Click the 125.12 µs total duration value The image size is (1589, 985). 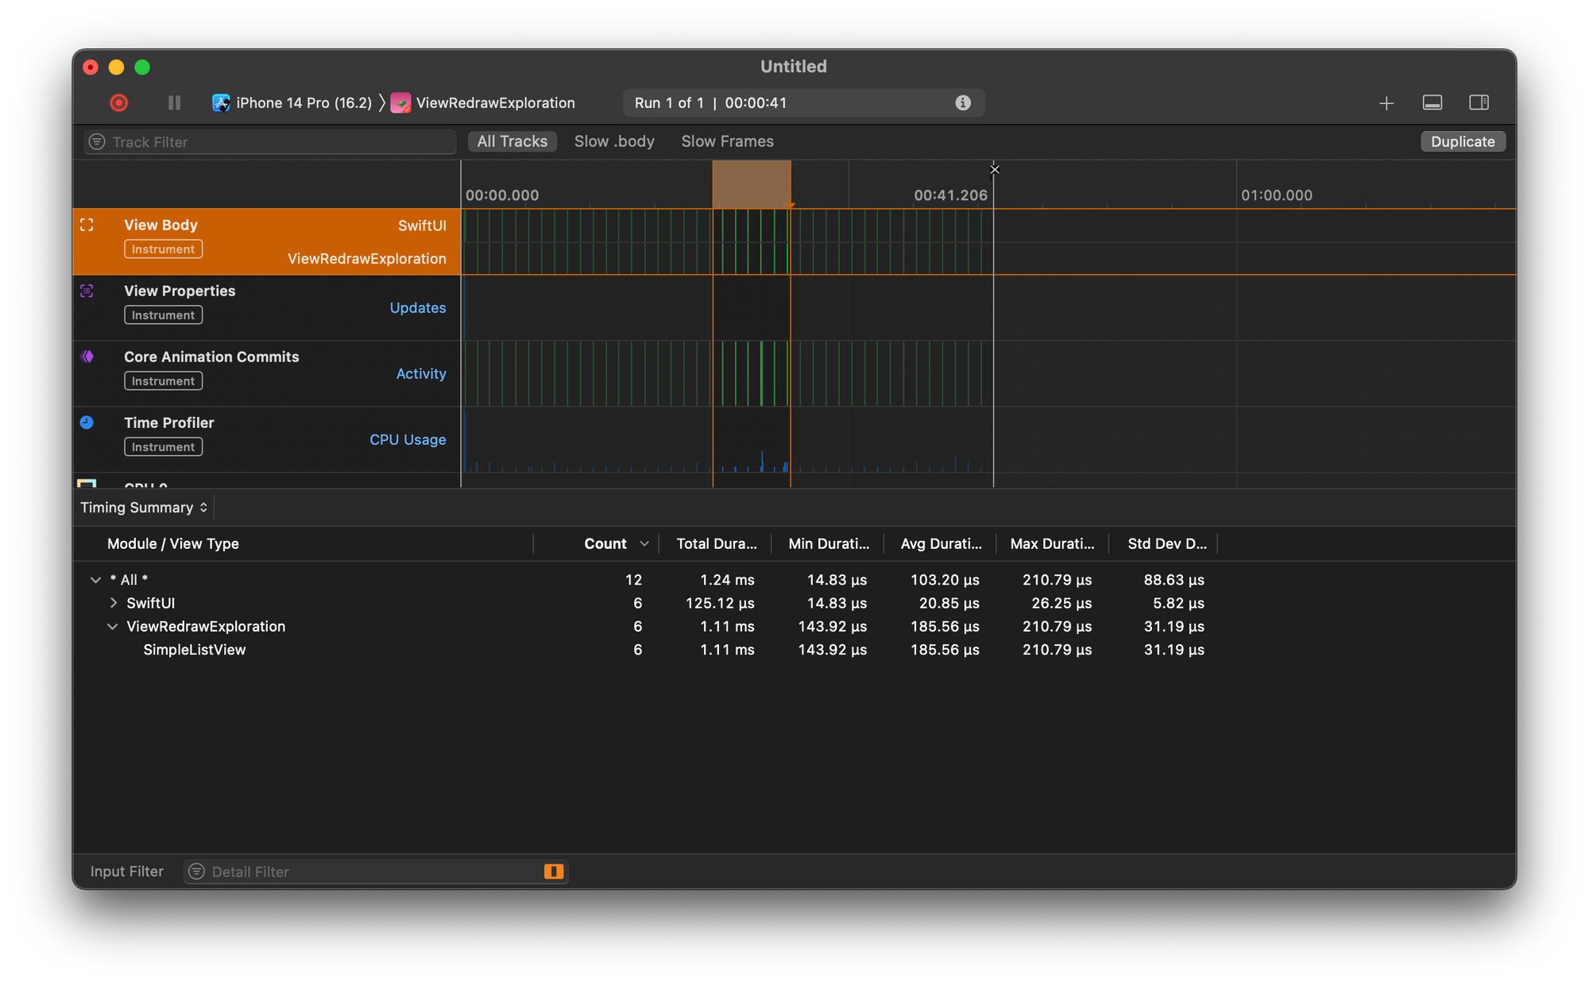coord(720,603)
